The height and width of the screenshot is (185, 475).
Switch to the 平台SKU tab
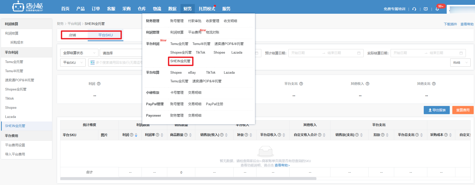[x=106, y=35]
